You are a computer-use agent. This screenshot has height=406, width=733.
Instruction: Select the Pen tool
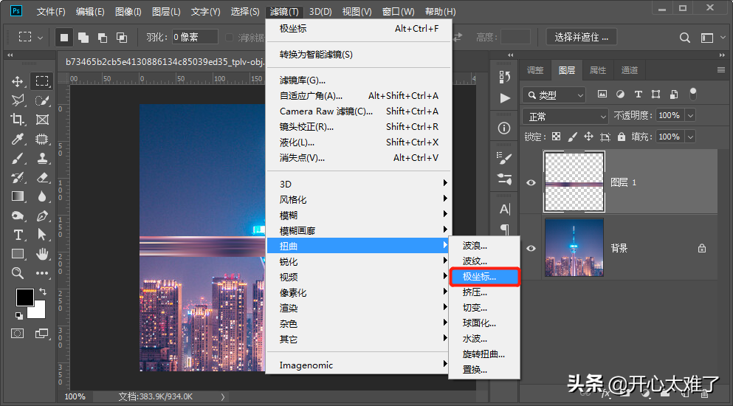42,216
